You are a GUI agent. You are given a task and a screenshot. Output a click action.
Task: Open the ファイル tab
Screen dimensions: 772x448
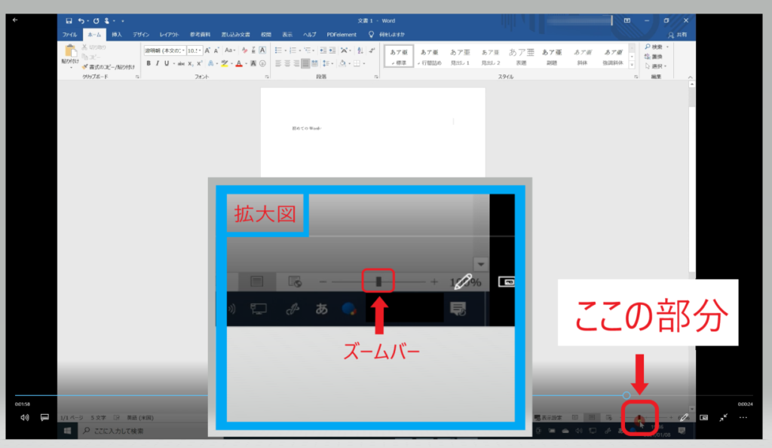[x=69, y=35]
